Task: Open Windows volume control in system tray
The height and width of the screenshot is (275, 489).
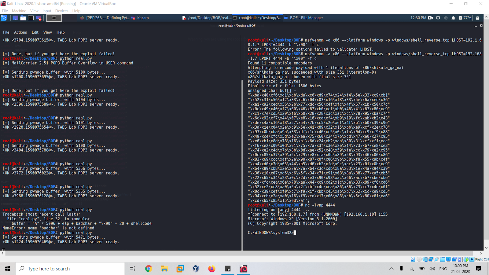Action: [x=432, y=269]
